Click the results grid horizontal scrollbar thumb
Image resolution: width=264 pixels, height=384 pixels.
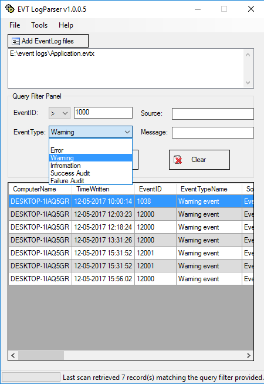(x=41, y=355)
